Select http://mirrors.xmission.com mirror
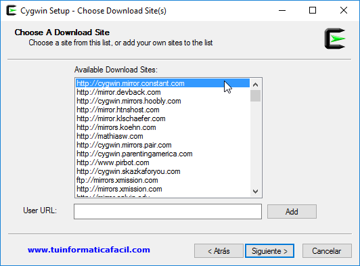This screenshot has width=360, height=266. point(162,189)
